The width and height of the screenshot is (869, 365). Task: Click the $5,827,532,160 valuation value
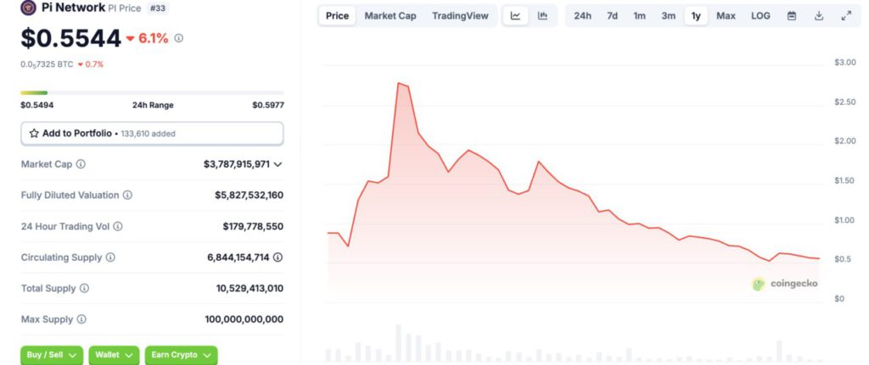point(249,196)
